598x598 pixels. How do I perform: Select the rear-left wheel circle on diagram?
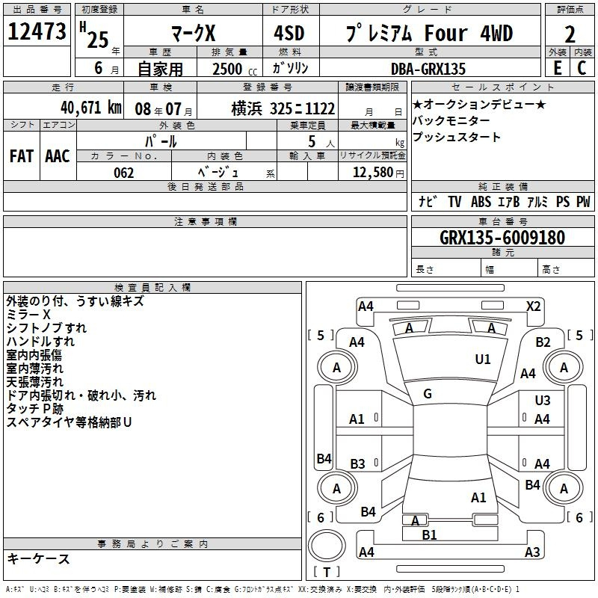(x=336, y=488)
